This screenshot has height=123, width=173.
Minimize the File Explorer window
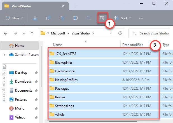tap(141, 4)
